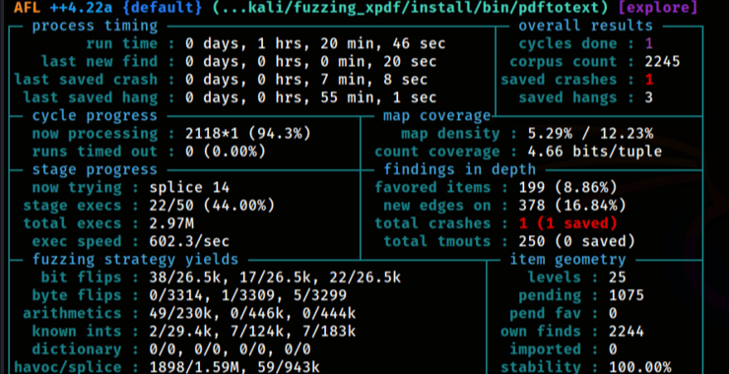Click the red total crashes value '1 (1 saved)'
The width and height of the screenshot is (729, 374).
pos(567,224)
